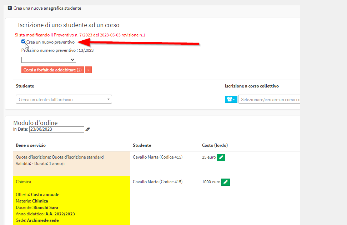The image size is (347, 225).
Task: Open the Cerca un utente dall'archivio dropdown
Action: coord(64,99)
